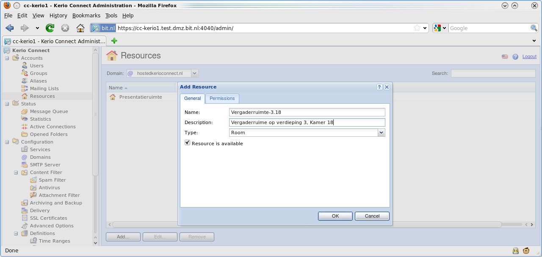Uncheck Resource is available checkbox
The image size is (542, 257).
click(x=188, y=143)
